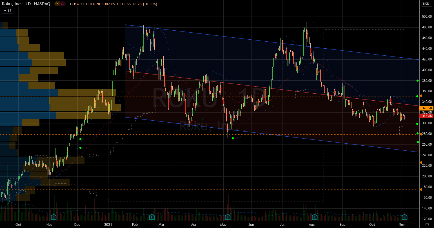Click the 480.00 price axis label
Viewport: 434px width, 228px height.
pos(427,27)
